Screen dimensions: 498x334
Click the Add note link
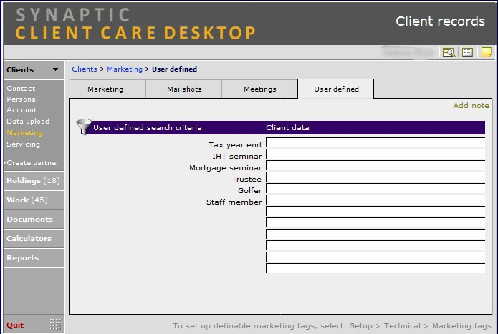click(x=471, y=106)
